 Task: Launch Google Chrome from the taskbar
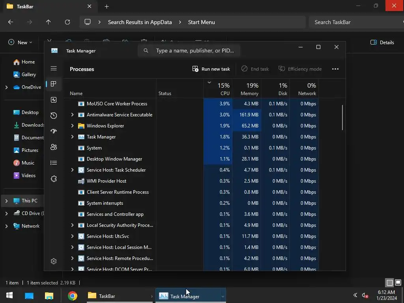pos(73,296)
